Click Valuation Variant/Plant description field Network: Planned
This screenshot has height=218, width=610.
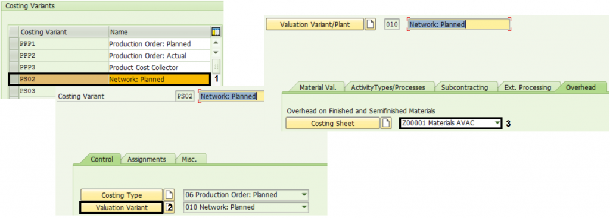[x=459, y=24]
